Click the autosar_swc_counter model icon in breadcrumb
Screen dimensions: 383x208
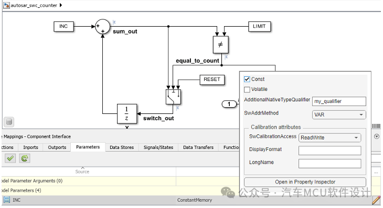6,5
